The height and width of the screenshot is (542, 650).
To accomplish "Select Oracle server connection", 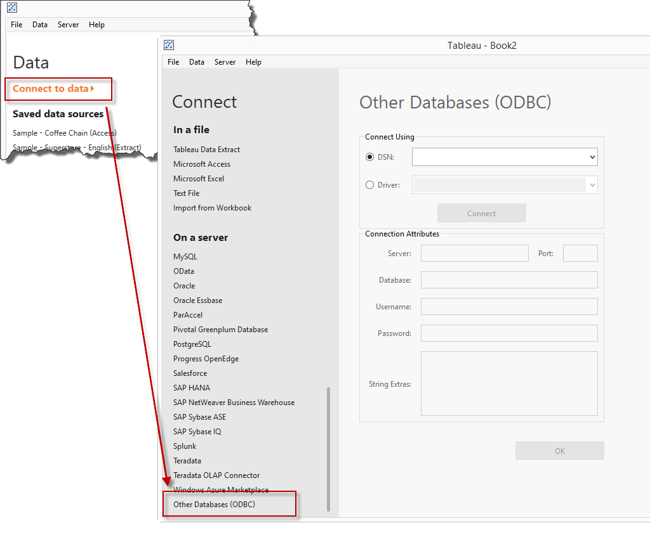I will click(x=184, y=286).
